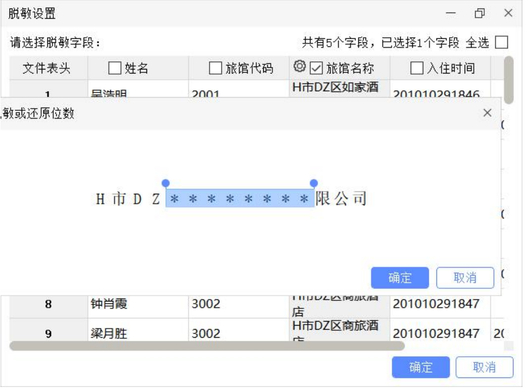
Task: Open the gear settings beside 旅馆名称
Action: tap(300, 66)
